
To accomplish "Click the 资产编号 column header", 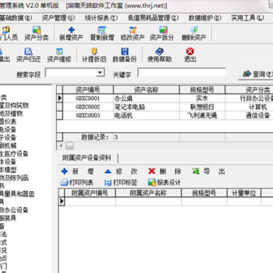I will point(88,89).
